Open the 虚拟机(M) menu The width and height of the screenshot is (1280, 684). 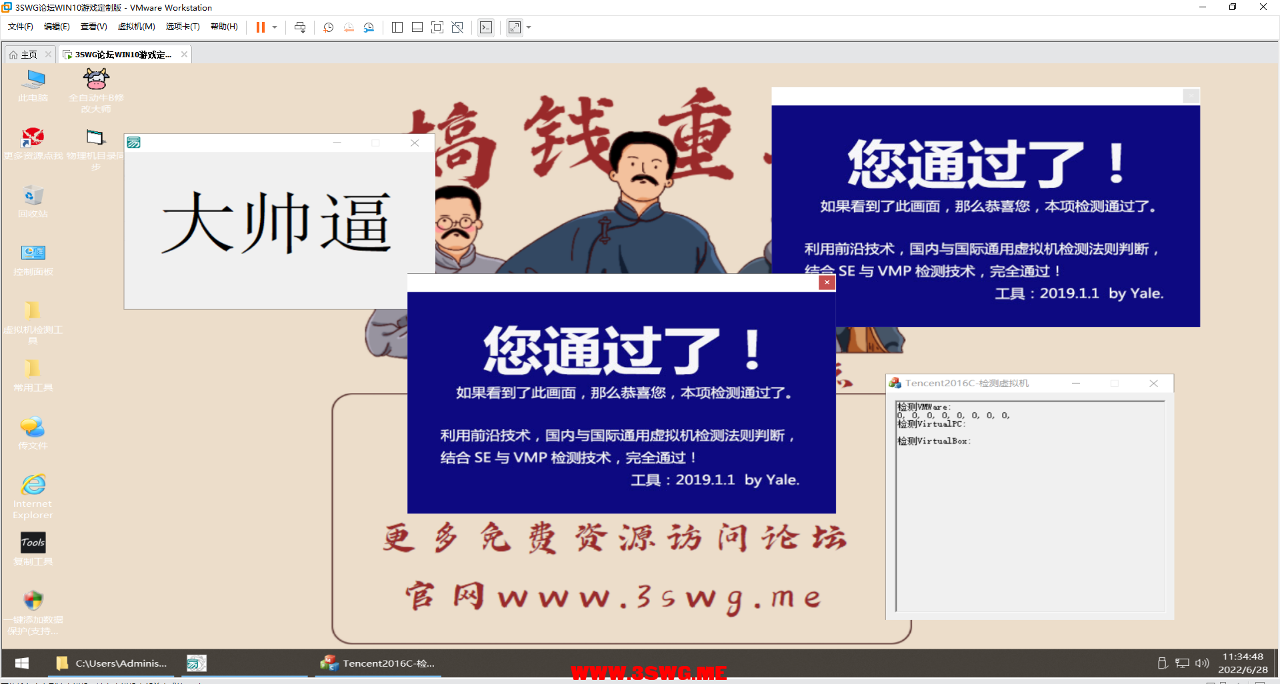pyautogui.click(x=136, y=27)
